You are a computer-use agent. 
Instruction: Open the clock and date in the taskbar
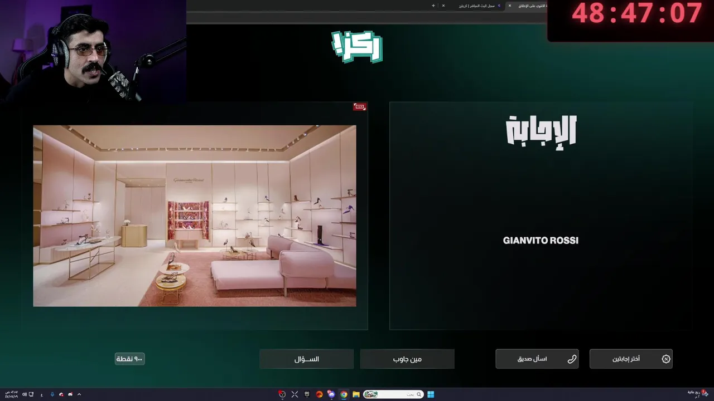[x=12, y=394]
